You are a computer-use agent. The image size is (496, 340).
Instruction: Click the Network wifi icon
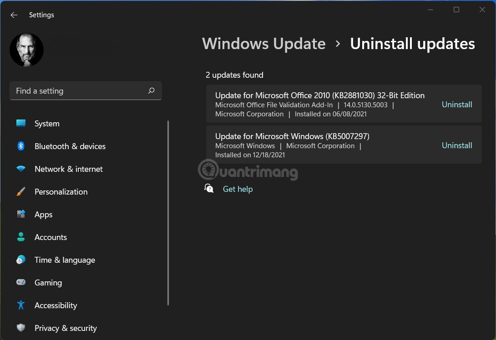(x=21, y=169)
